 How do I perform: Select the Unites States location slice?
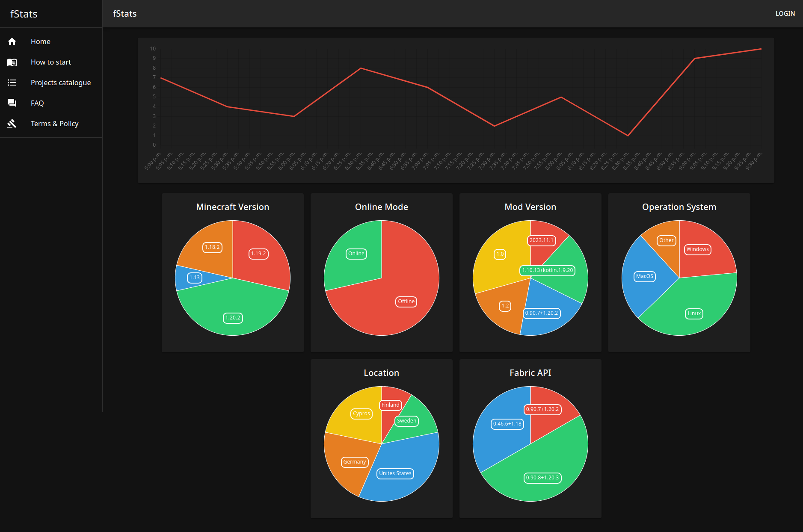pos(395,473)
